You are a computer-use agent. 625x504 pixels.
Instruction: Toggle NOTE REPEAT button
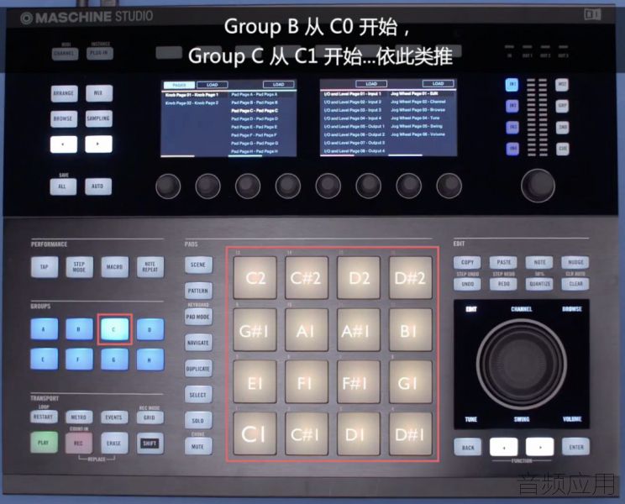(150, 266)
